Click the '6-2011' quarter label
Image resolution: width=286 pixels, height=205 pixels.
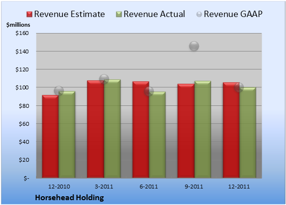[x=149, y=187]
